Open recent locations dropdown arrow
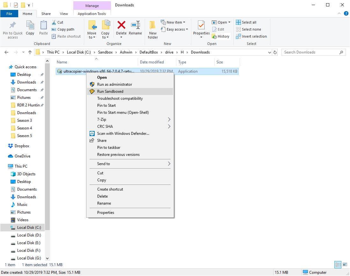350x276 pixels. [23, 52]
